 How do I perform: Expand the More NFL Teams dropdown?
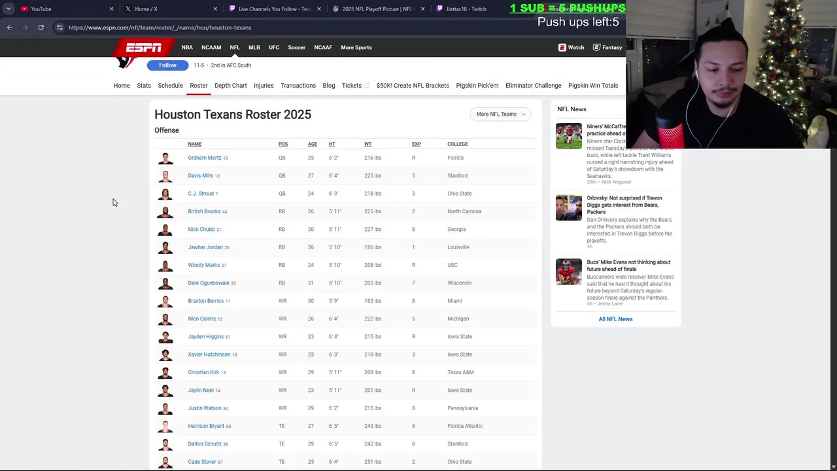point(501,114)
